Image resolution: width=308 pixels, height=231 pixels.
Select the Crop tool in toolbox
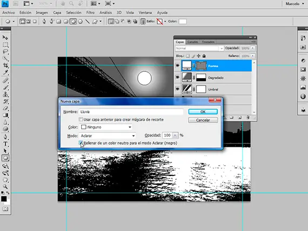click(x=5, y=65)
